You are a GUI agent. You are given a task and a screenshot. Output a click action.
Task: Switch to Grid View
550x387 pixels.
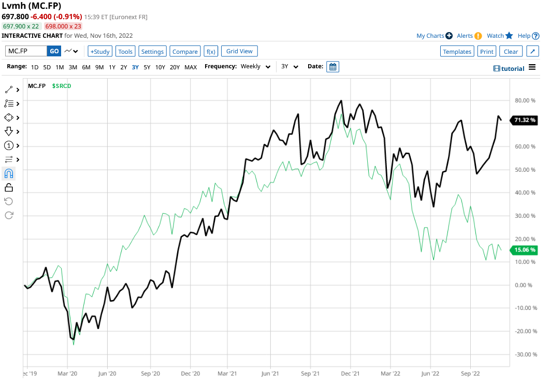(x=239, y=51)
